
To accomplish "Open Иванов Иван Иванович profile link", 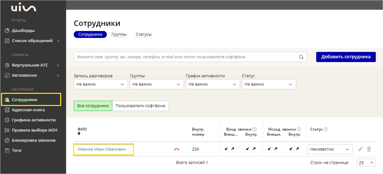I will coord(102,149).
